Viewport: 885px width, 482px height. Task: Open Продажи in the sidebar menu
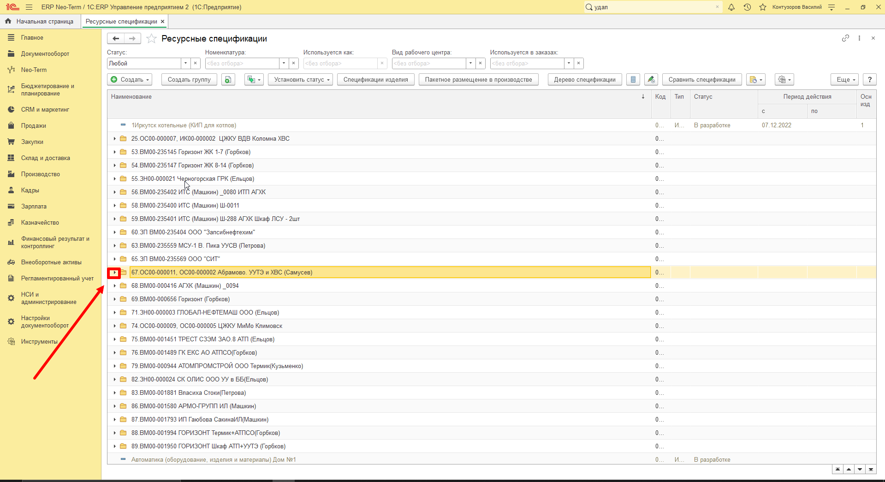(x=33, y=126)
